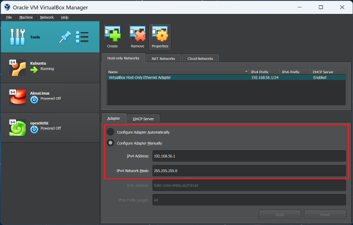The width and height of the screenshot is (353, 225).
Task: Select the AlmaLinux red hat icon
Action: (17, 97)
